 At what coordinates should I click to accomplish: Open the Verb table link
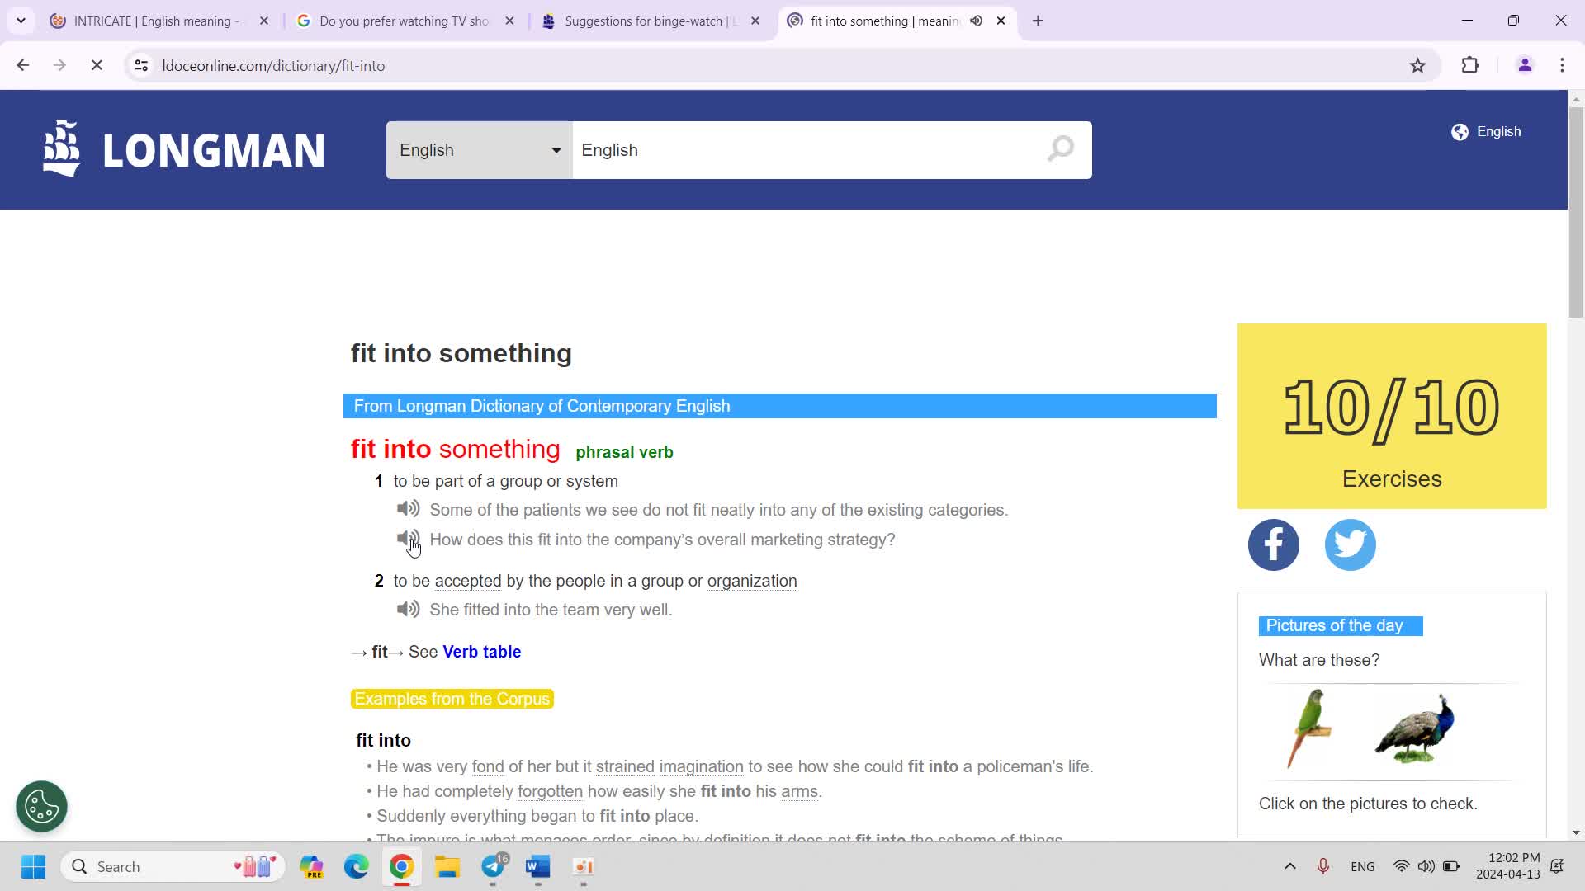pos(481,652)
